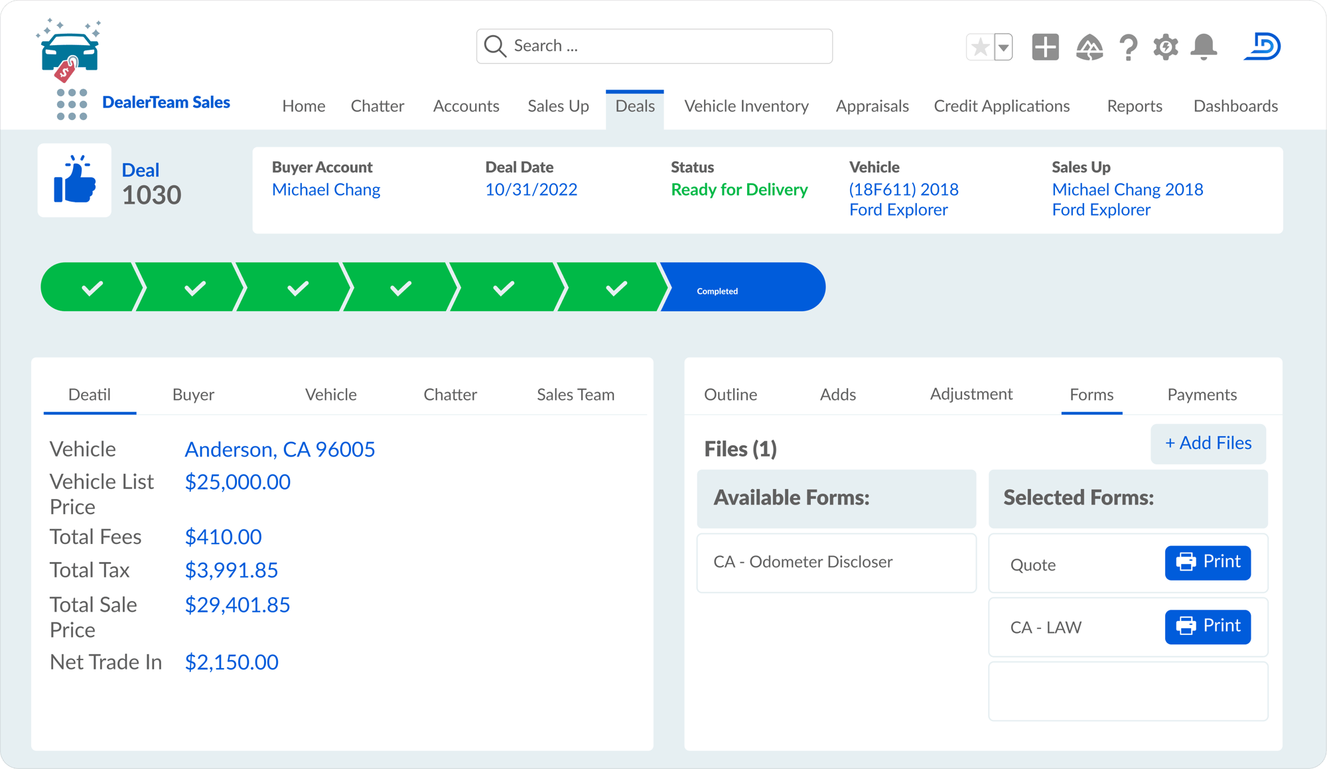The height and width of the screenshot is (769, 1327).
Task: Select the first completed path stage
Action: [92, 287]
